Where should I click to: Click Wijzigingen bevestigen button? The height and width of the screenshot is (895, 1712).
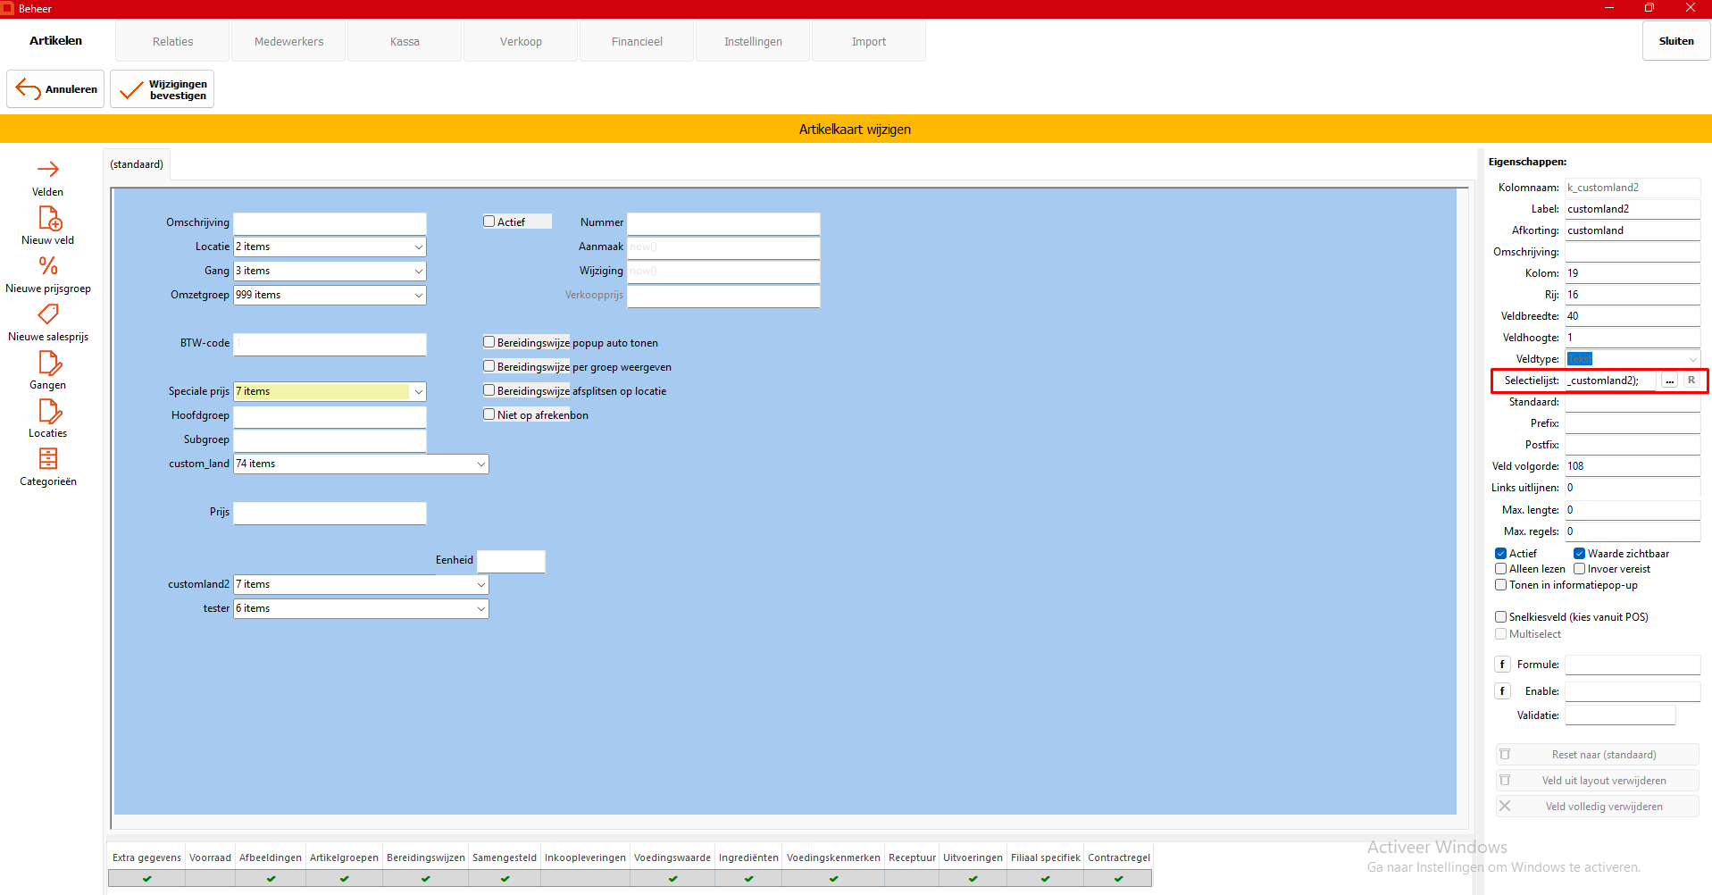[163, 89]
